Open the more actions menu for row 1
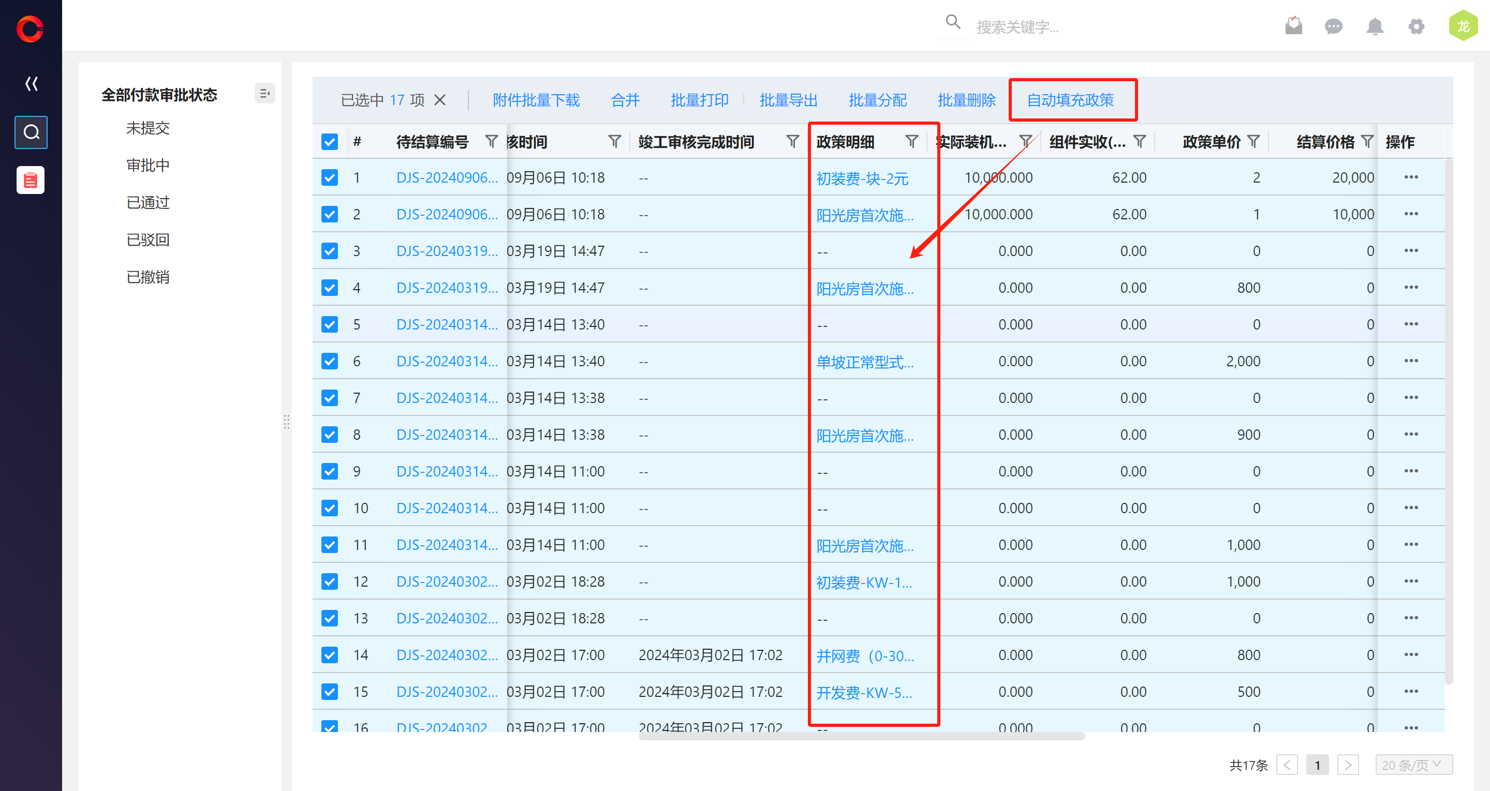 point(1410,177)
